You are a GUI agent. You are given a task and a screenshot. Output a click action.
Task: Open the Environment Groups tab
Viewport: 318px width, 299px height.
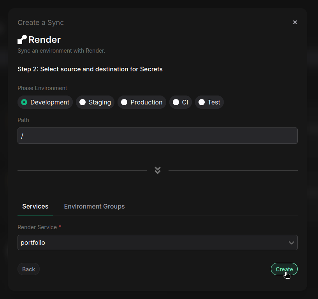pyautogui.click(x=94, y=206)
